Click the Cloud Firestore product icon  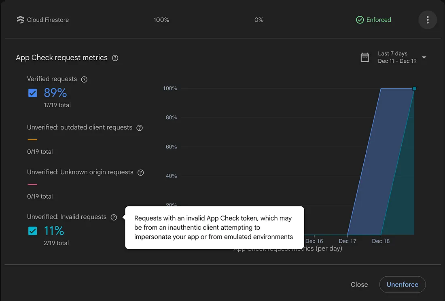pyautogui.click(x=21, y=20)
